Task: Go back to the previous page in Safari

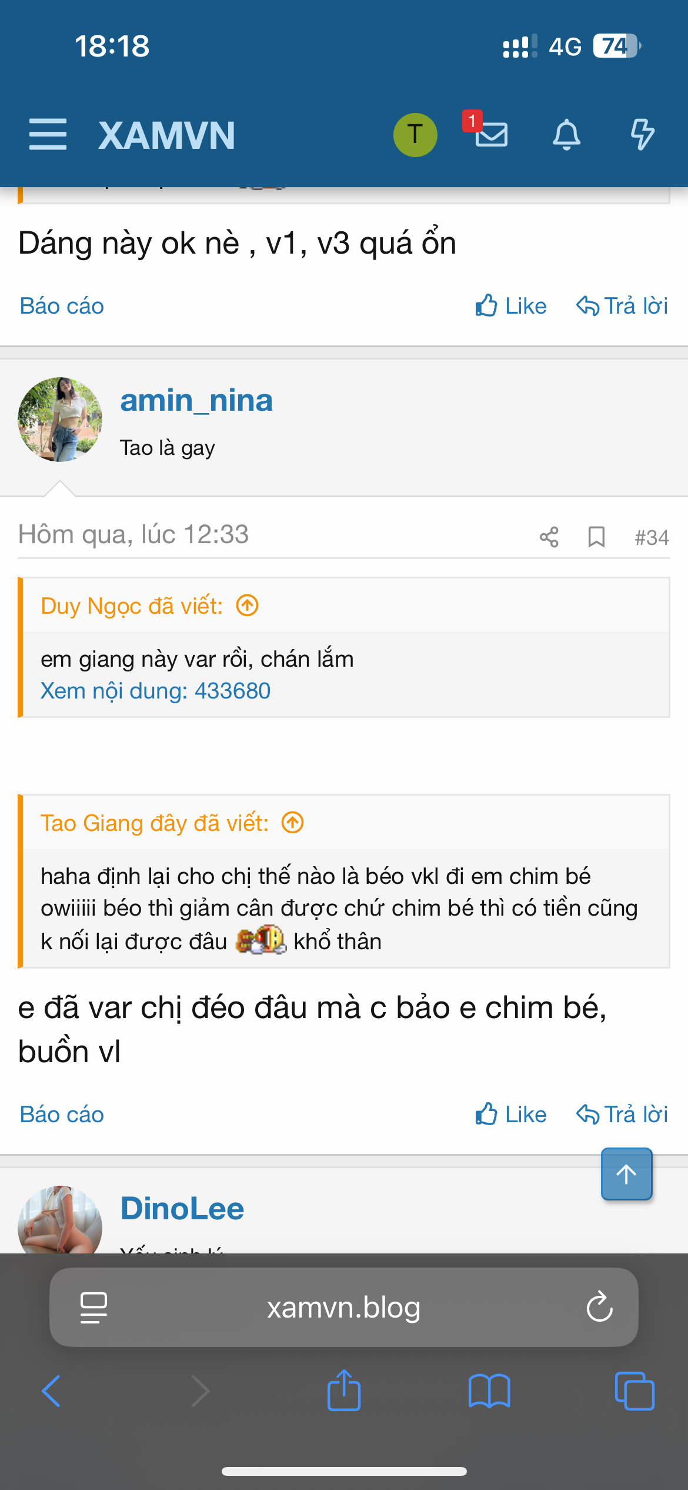Action: click(x=52, y=1391)
